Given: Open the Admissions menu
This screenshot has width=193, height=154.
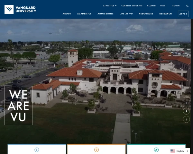Looking at the screenshot, I should pos(106,14).
